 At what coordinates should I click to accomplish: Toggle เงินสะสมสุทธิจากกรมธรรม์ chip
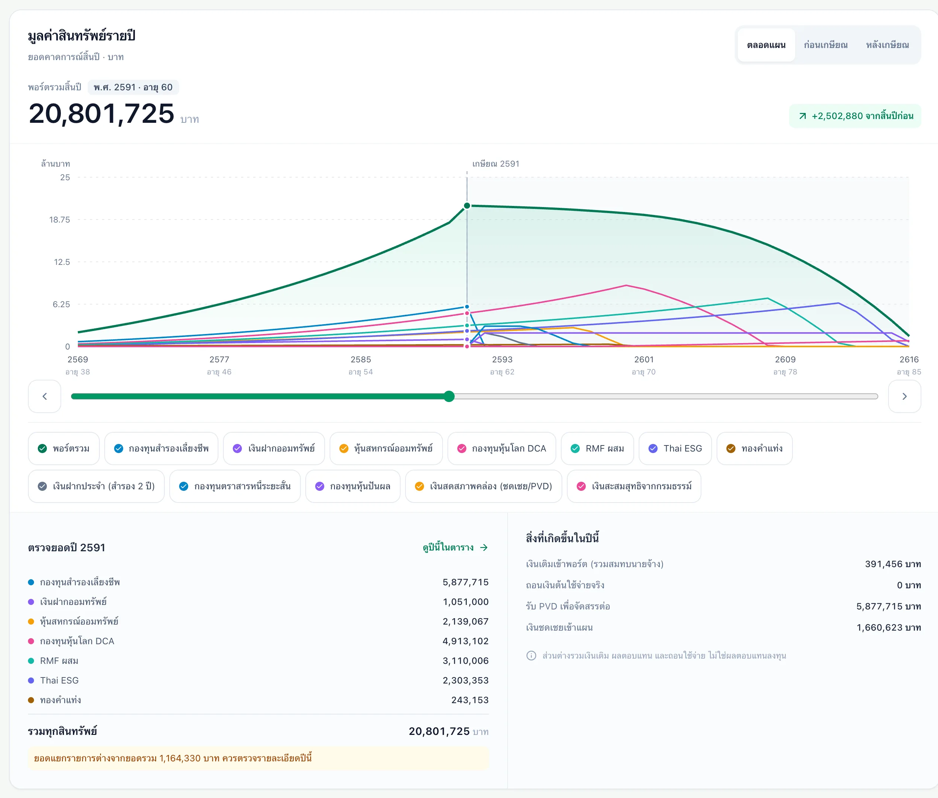coord(634,486)
